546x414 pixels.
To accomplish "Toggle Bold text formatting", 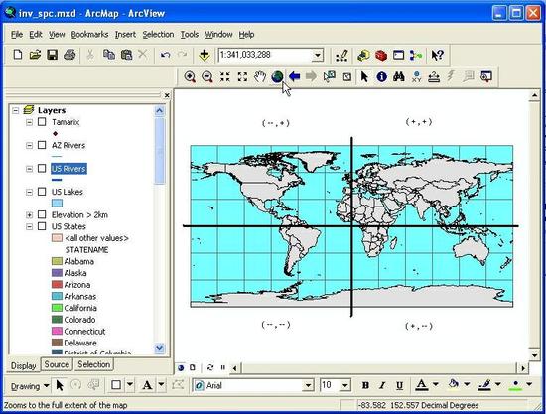I will 365,385.
